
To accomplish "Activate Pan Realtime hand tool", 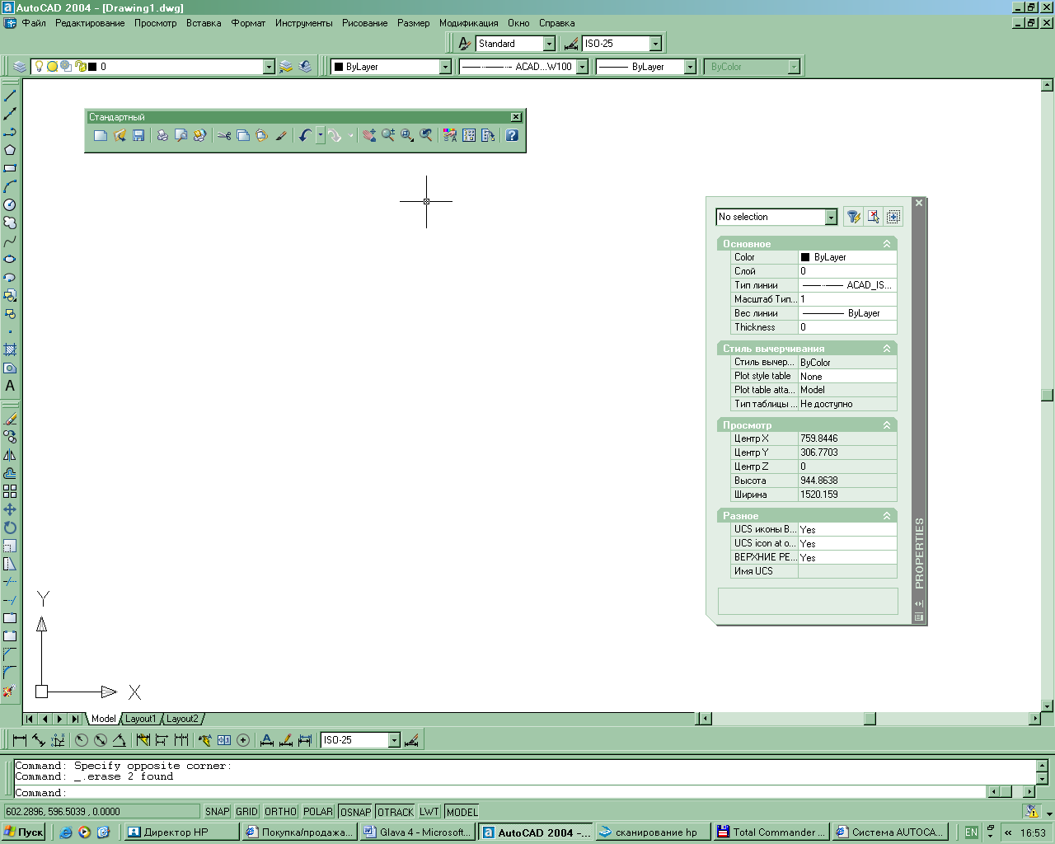I will click(x=368, y=135).
